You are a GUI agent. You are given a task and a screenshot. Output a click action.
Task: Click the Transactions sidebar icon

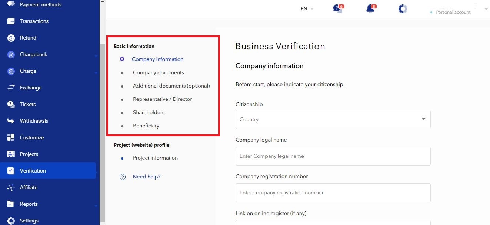pos(11,21)
